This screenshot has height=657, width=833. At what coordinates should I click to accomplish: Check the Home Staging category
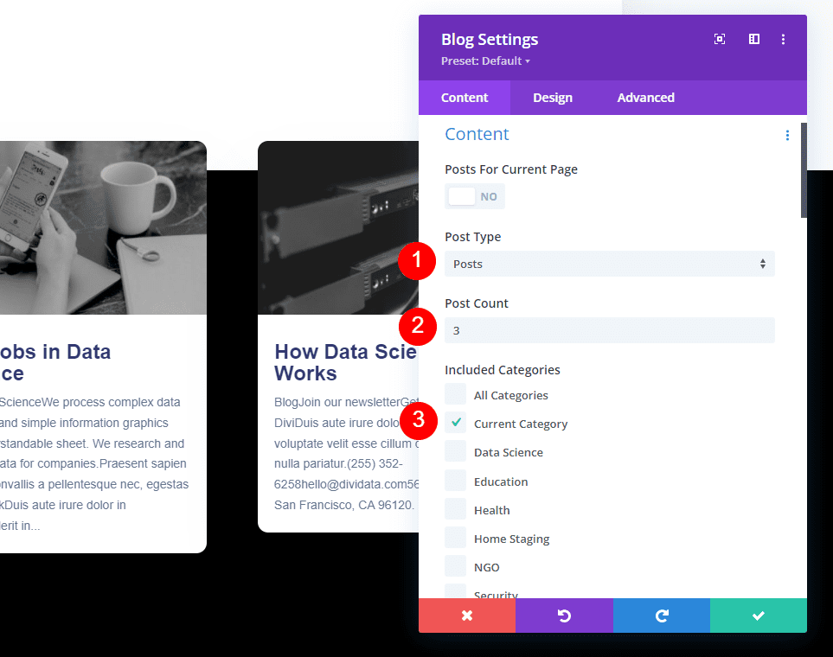[x=455, y=538]
